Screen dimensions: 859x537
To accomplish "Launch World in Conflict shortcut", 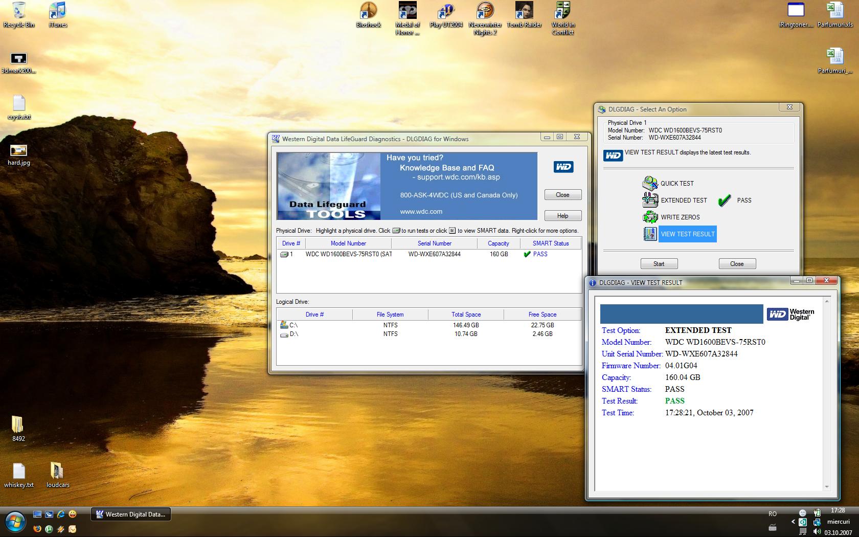I will click(563, 18).
